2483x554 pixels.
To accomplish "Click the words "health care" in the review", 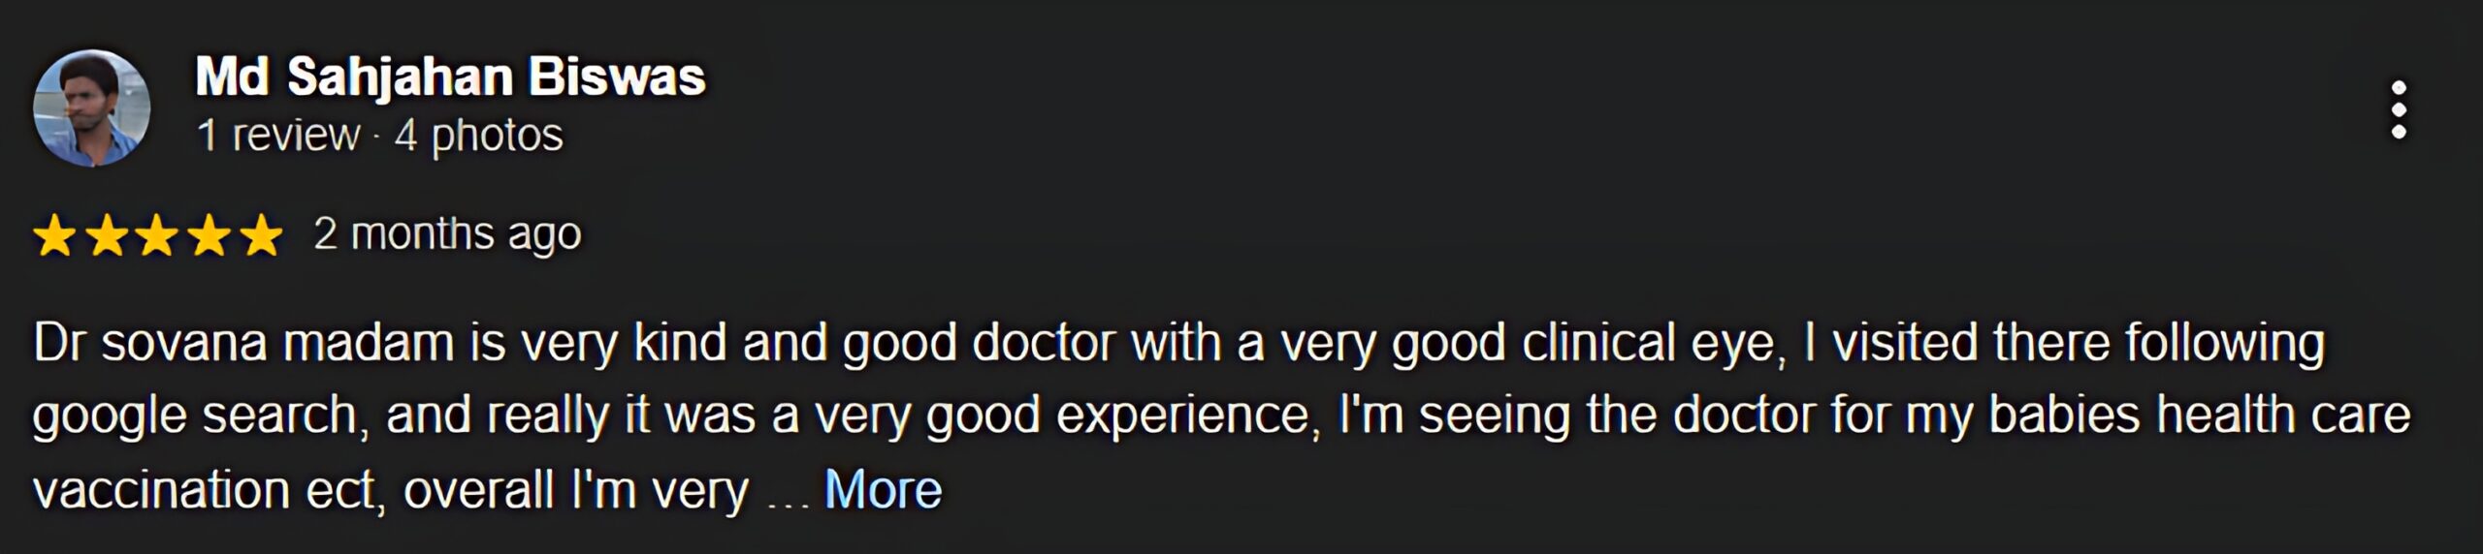I will 2283,415.
